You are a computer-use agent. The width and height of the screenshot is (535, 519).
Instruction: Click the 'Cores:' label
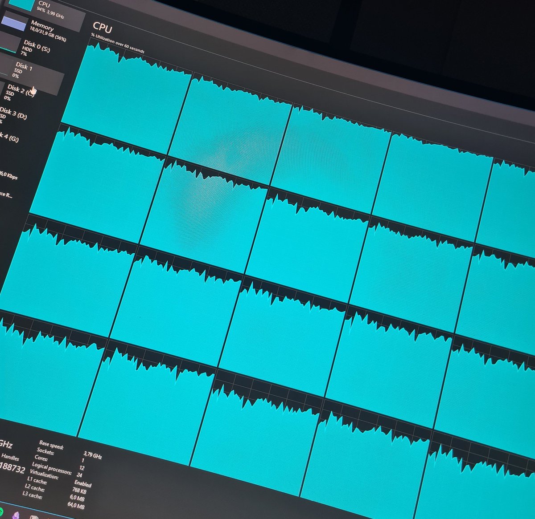point(41,458)
